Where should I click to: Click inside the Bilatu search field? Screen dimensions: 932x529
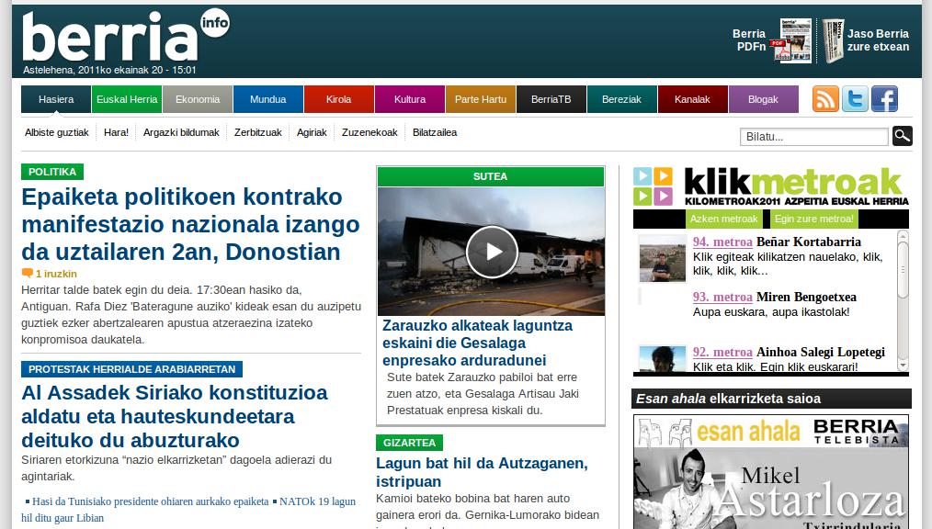[x=813, y=137]
